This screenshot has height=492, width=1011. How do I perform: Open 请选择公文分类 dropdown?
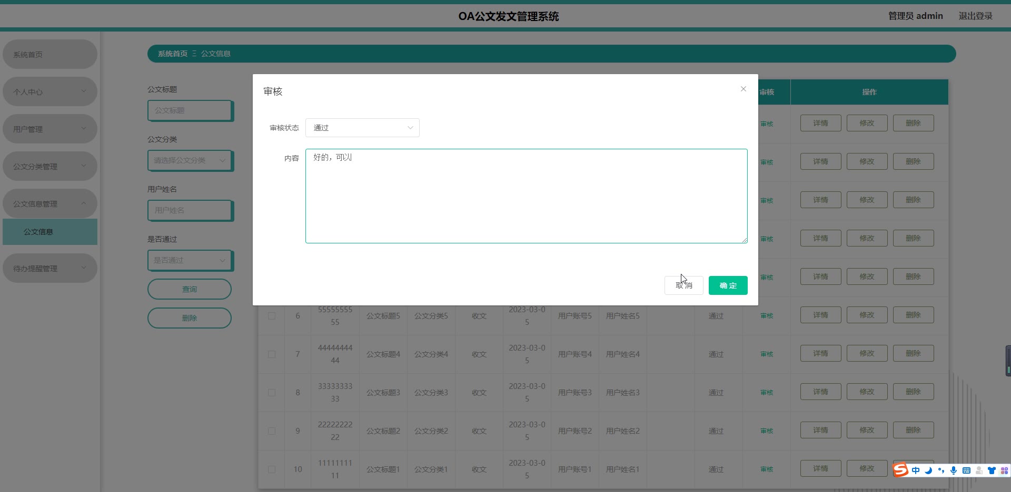[190, 160]
